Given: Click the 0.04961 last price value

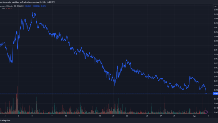Looking at the screenshot, I should 28,6.
